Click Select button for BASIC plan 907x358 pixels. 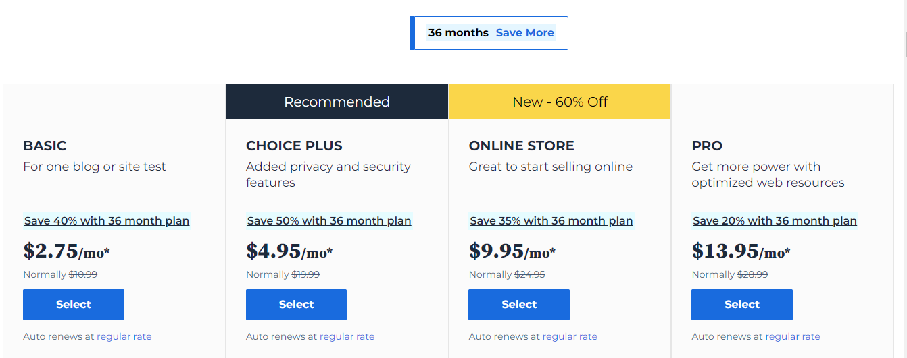[x=74, y=305]
